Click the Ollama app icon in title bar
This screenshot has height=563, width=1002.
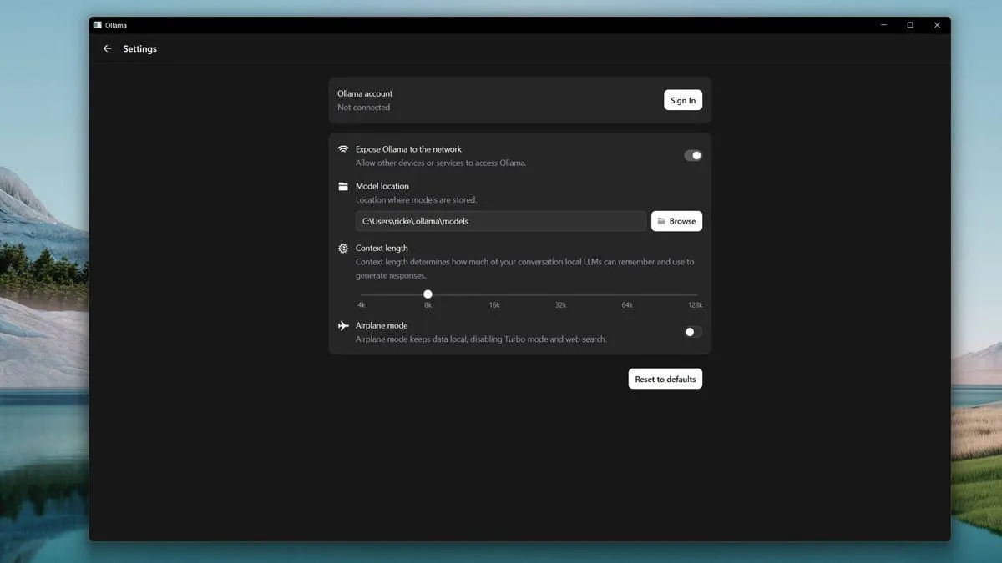(97, 25)
